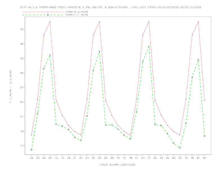Click the x-axis tick label 69
The image size is (223, 172).
point(174,158)
